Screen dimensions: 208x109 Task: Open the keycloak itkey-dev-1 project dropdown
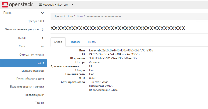coord(56,5)
